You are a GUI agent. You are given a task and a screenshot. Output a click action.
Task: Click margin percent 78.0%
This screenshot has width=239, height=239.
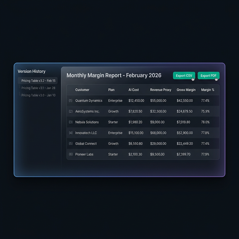point(205,122)
